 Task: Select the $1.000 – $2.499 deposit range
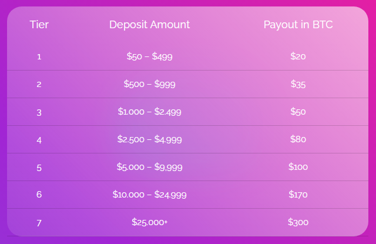(149, 112)
